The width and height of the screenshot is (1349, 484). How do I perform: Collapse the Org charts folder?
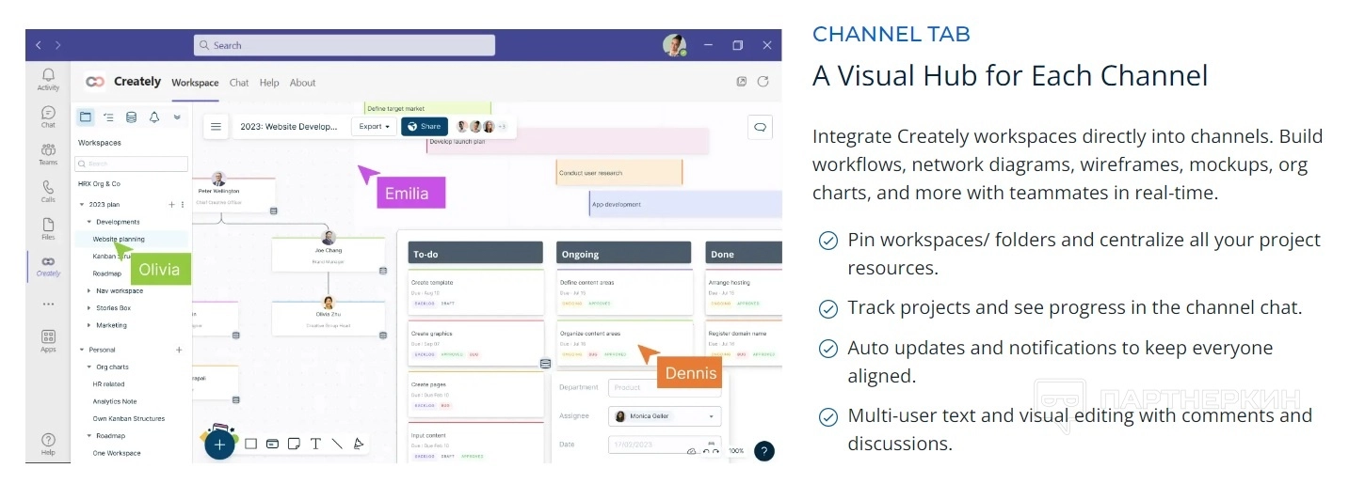pyautogui.click(x=89, y=367)
